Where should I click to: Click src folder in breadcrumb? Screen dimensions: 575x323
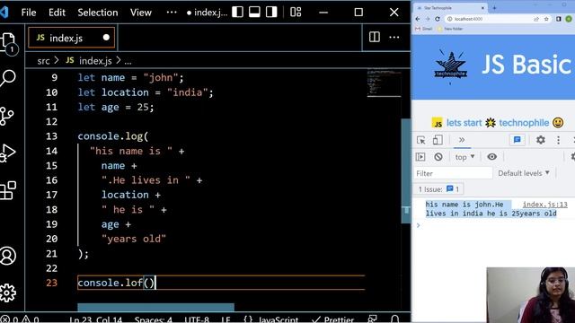click(43, 61)
